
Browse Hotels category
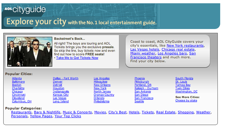click(134, 112)
